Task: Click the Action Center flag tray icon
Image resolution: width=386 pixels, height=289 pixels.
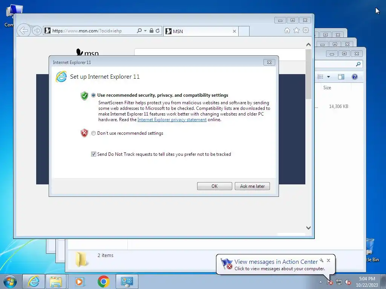Action: pyautogui.click(x=330, y=282)
